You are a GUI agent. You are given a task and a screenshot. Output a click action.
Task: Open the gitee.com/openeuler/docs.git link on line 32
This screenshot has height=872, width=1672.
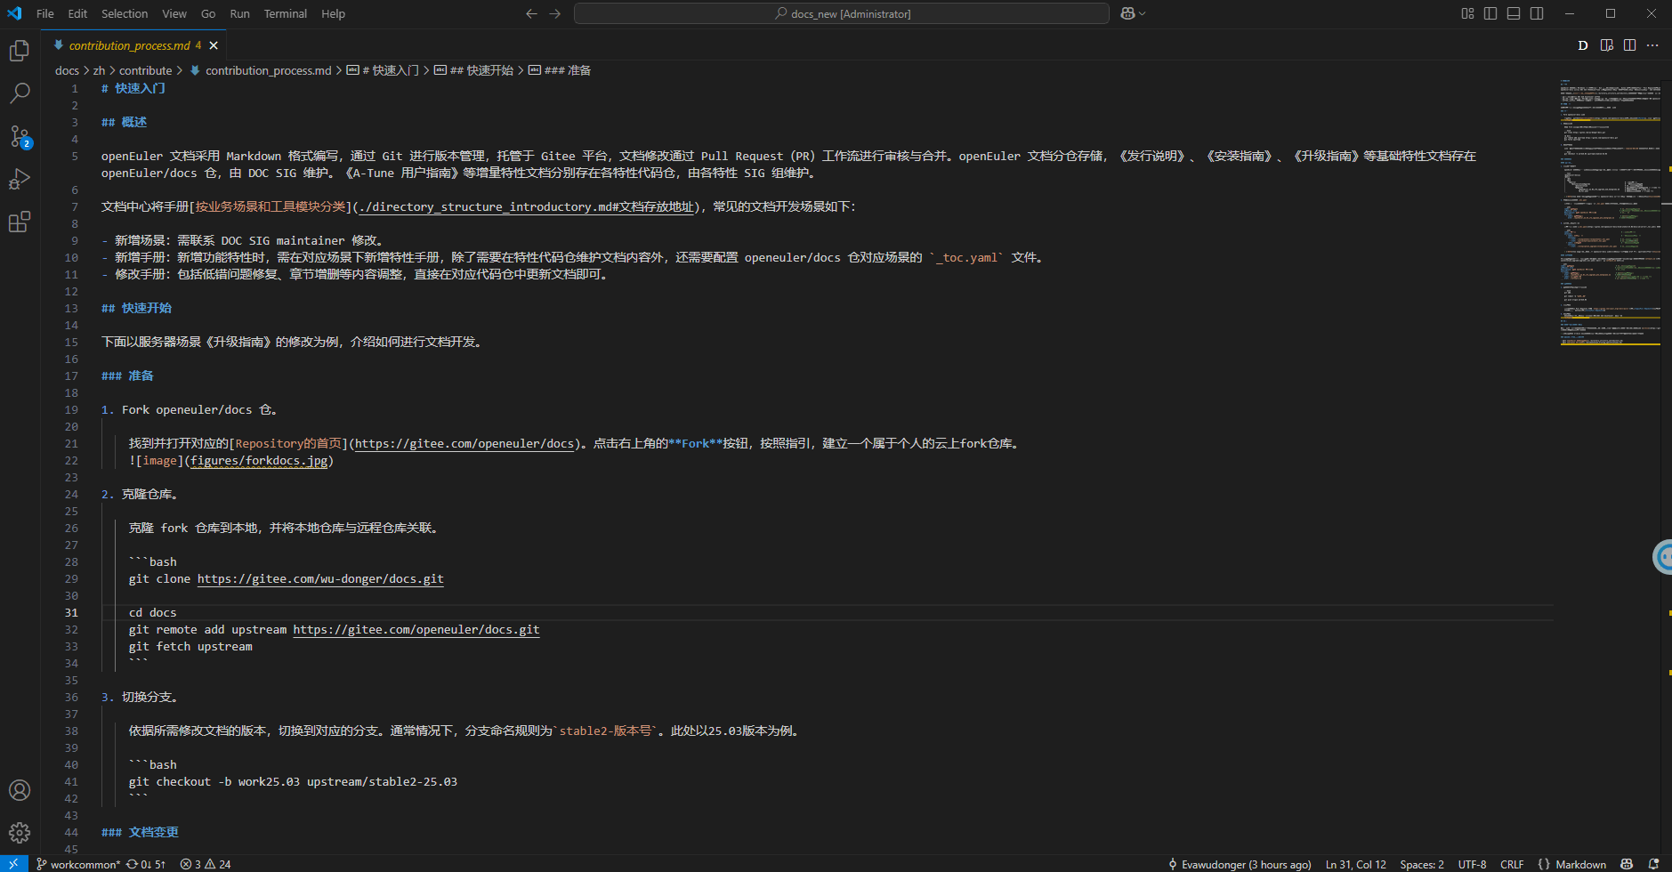[x=416, y=629]
